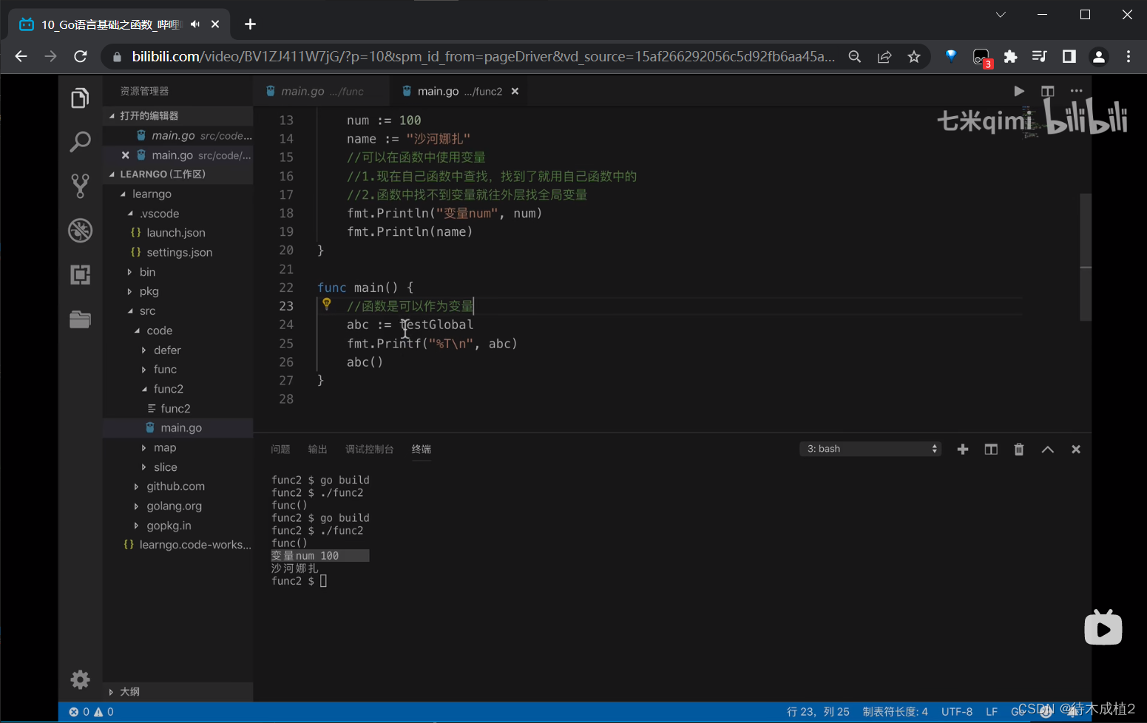Click the browser address bar URL
1147x723 pixels.
coord(484,56)
